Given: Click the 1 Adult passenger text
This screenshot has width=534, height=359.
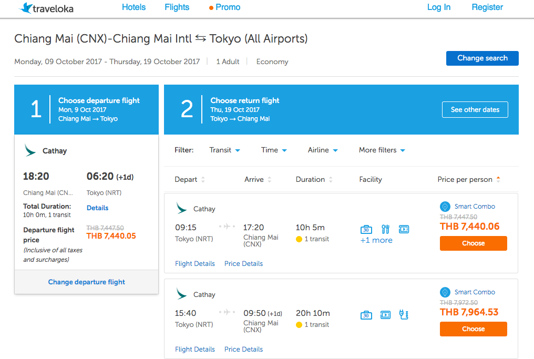Looking at the screenshot, I should click(228, 61).
